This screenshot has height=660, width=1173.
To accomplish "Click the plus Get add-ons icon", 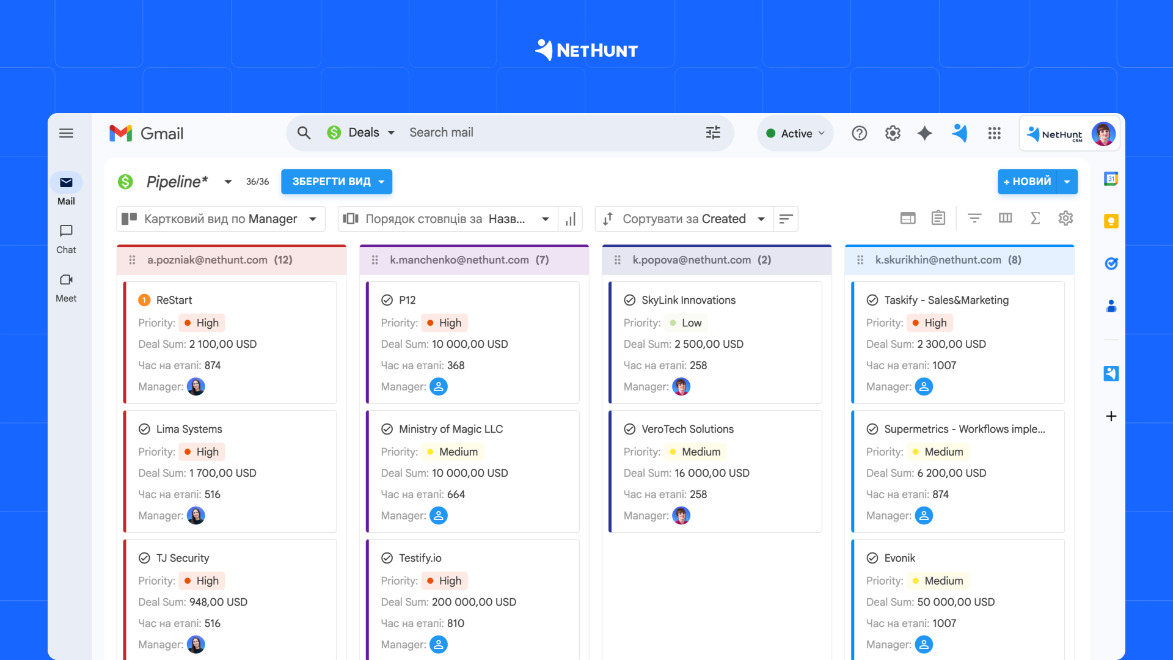I will 1111,416.
